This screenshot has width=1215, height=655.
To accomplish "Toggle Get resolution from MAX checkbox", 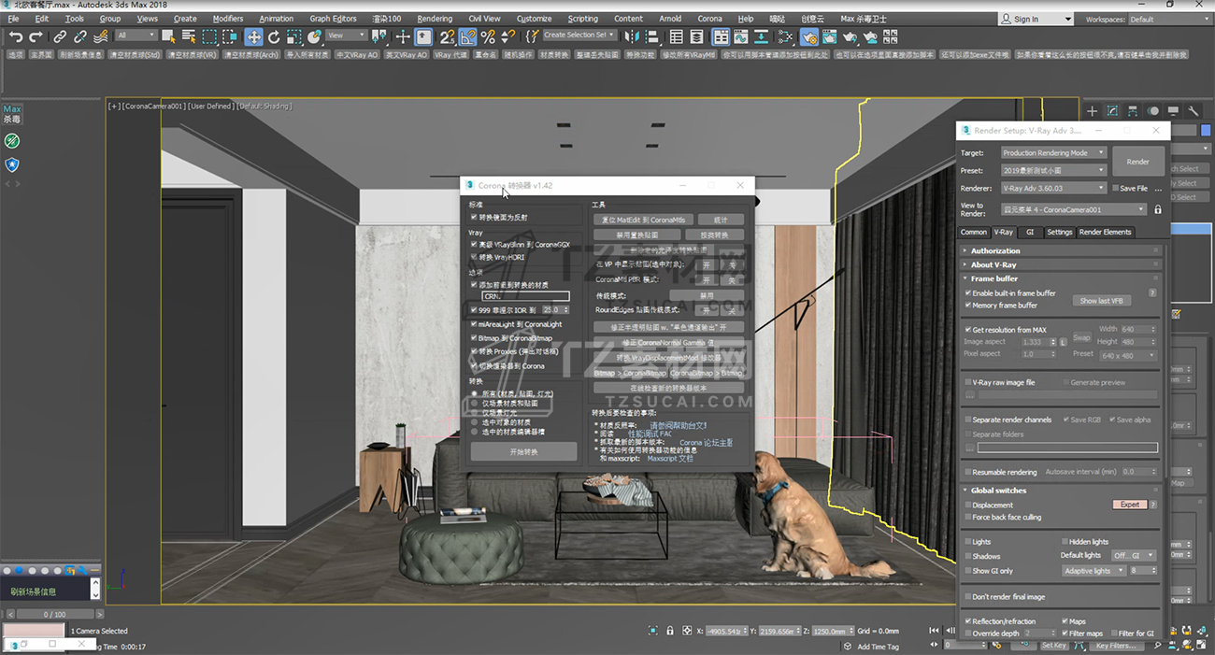I will point(967,330).
